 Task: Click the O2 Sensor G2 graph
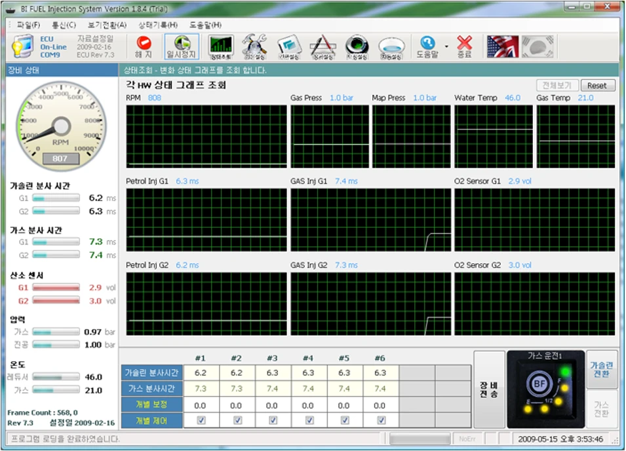pos(535,304)
